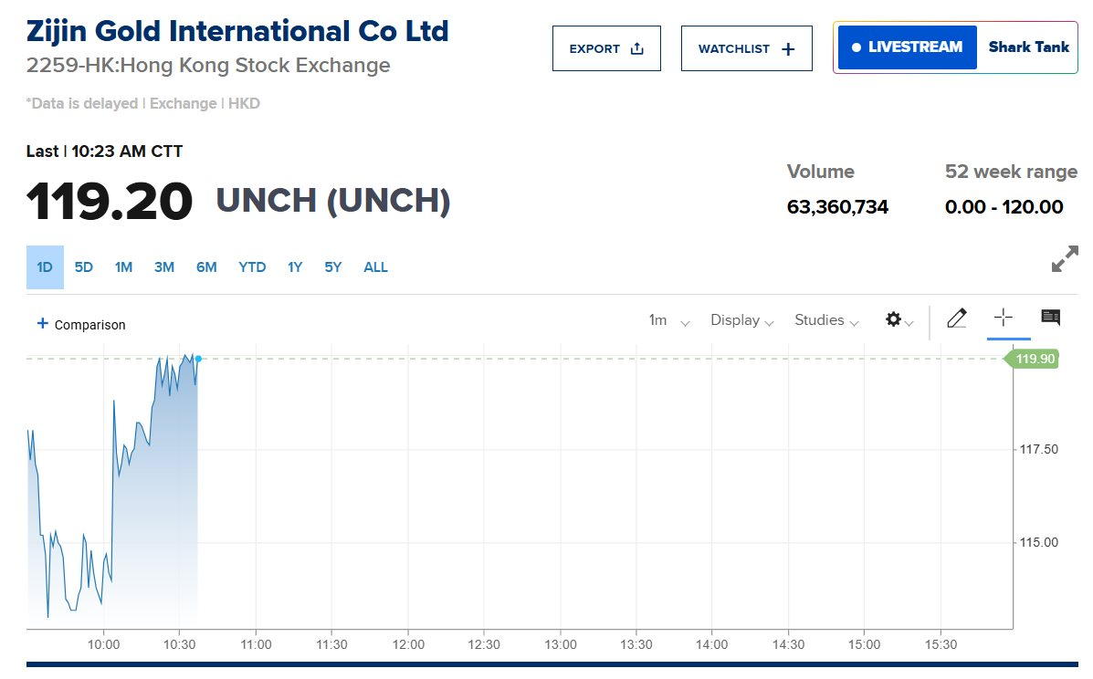
Task: Toggle the crosshair cursor tool
Action: pyautogui.click(x=1003, y=318)
